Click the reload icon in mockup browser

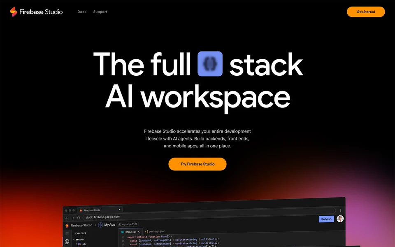(79, 218)
